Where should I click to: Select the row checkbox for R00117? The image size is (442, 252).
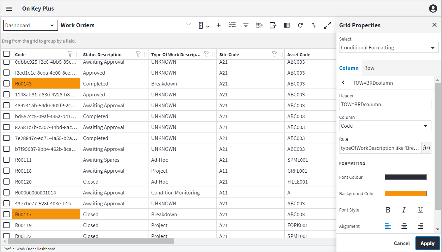pyautogui.click(x=6, y=214)
